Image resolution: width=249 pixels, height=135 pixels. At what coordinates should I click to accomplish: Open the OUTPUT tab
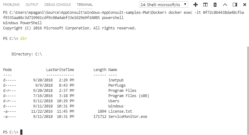32,5
